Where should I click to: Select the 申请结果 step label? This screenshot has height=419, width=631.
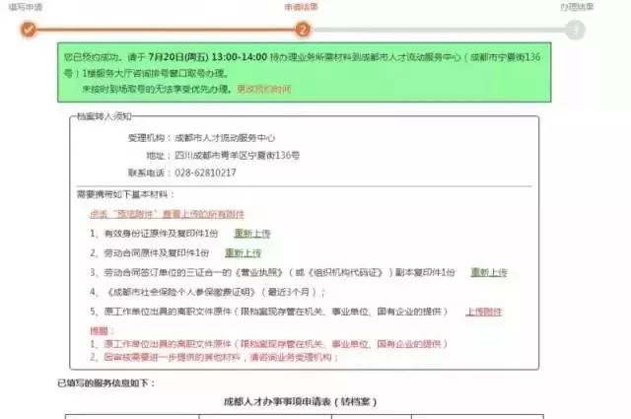[x=302, y=6]
